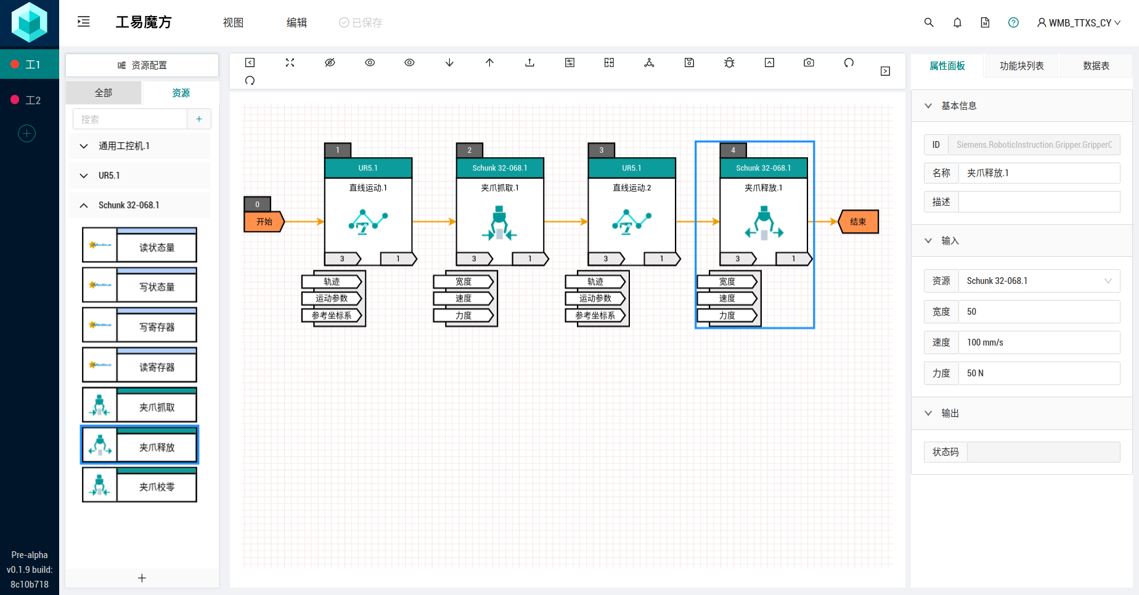
Task: Click the floppy-disk save toolbar icon
Action: [689, 63]
